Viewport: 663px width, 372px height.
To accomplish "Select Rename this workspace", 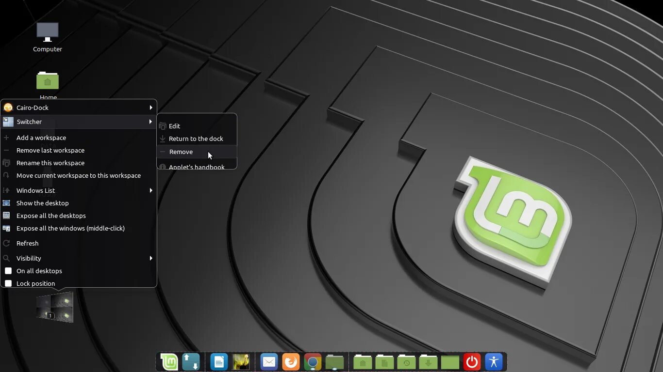I will [79, 163].
